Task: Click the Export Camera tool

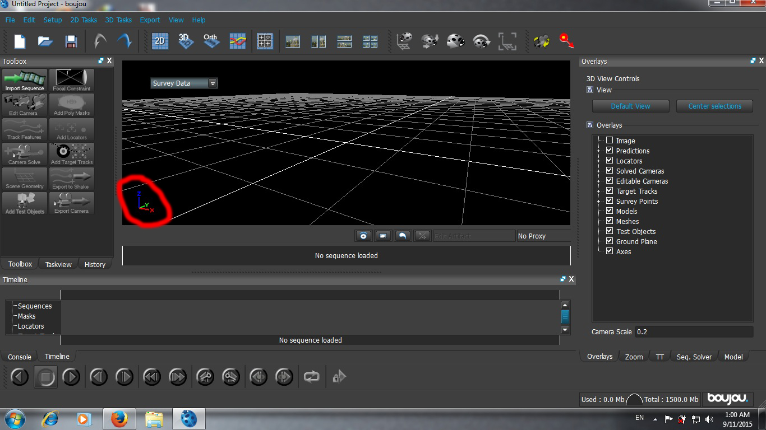Action: coord(72,203)
